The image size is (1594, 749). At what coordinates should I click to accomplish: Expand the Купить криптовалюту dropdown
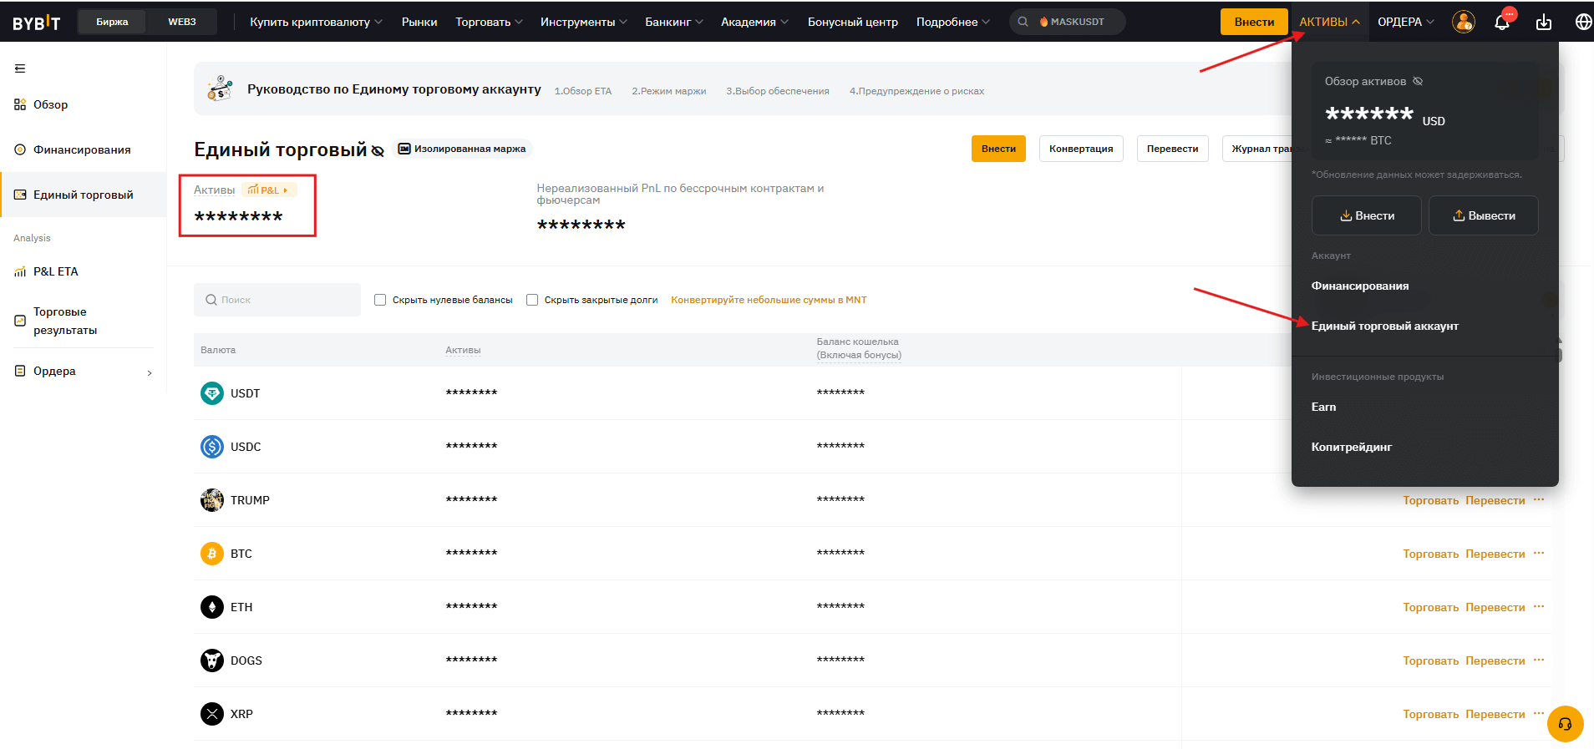pyautogui.click(x=315, y=22)
